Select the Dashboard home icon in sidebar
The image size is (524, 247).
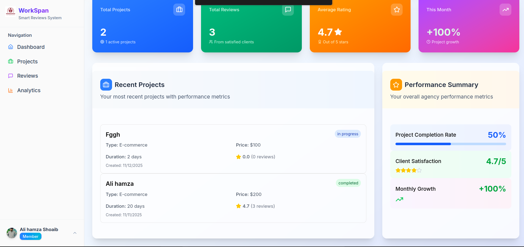(x=10, y=47)
